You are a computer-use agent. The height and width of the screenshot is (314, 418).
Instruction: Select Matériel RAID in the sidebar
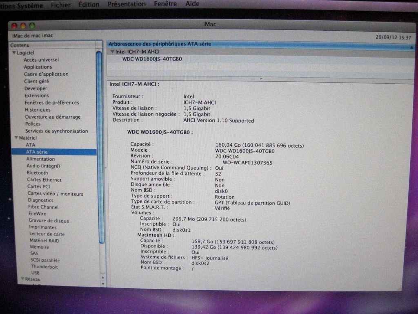(44, 240)
